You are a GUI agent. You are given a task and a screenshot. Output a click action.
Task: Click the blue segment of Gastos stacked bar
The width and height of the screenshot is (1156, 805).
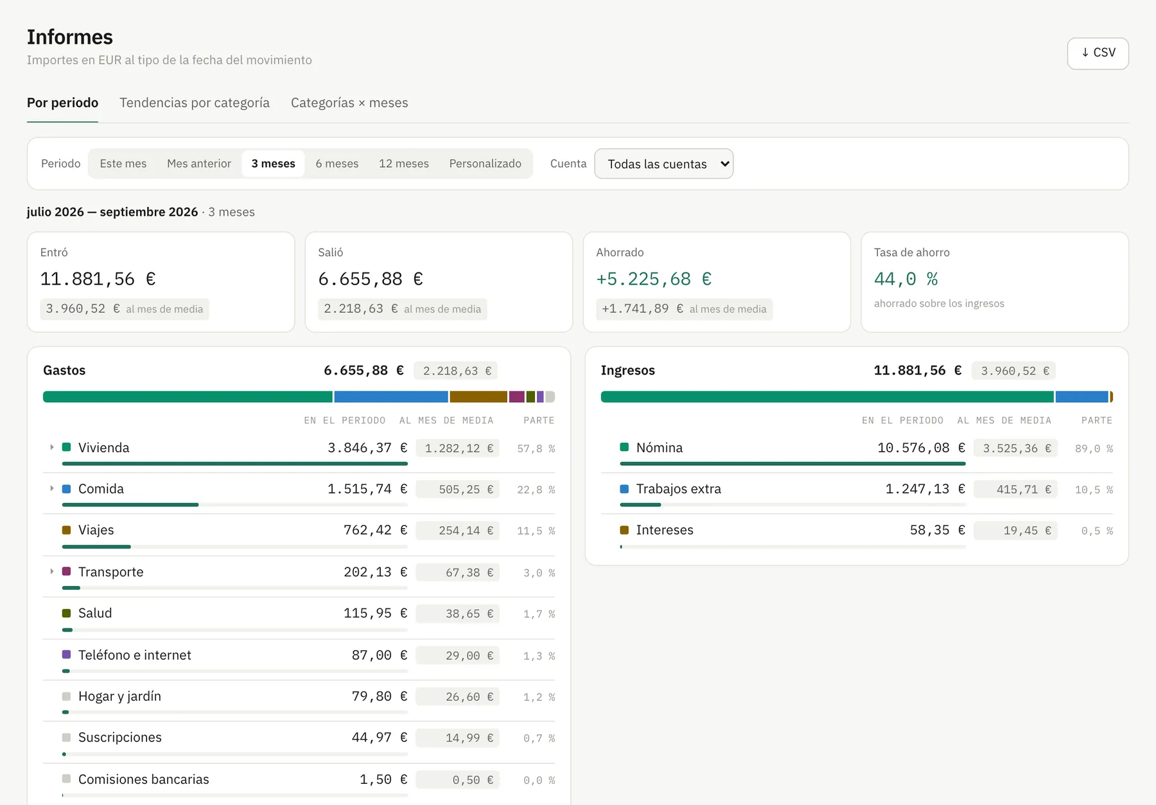391,397
